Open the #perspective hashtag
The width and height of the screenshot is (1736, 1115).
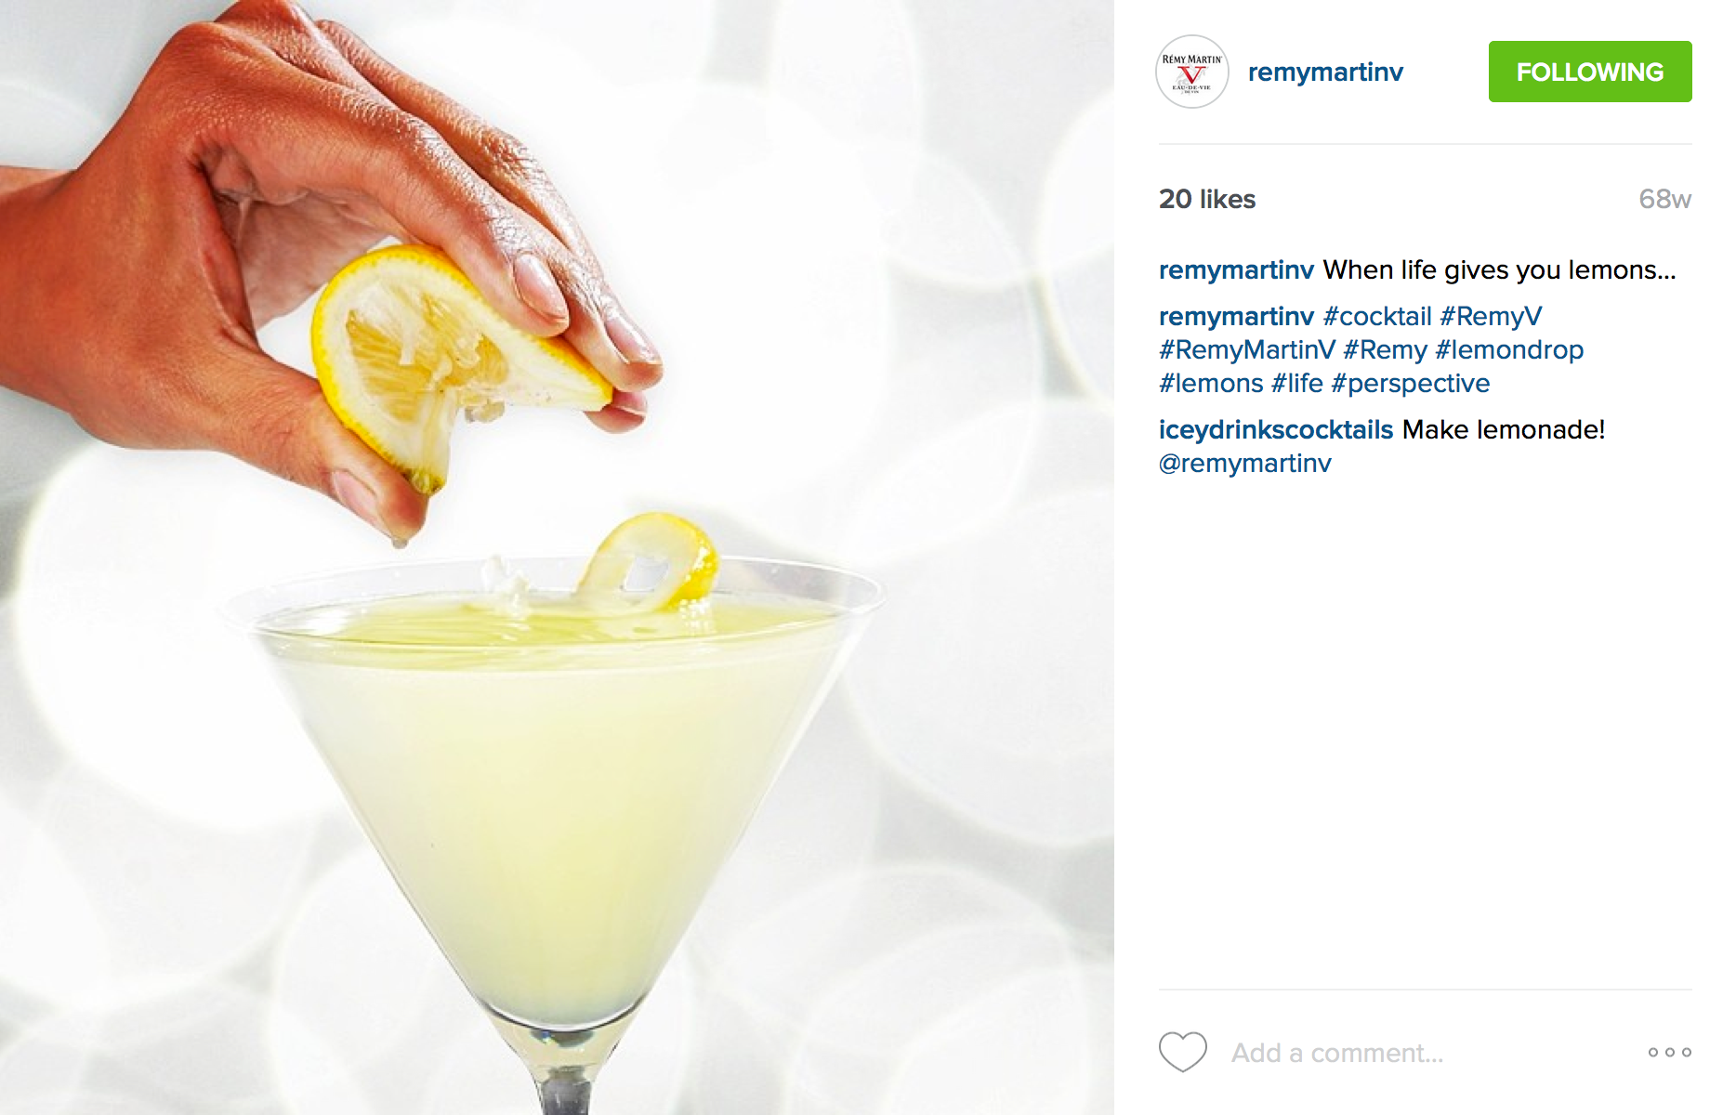(1410, 384)
